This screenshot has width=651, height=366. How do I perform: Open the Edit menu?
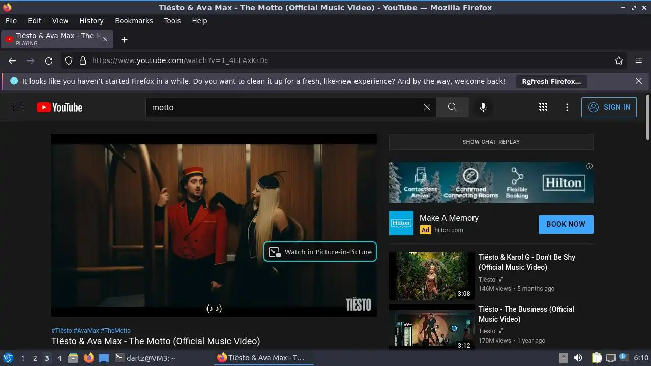click(x=35, y=21)
